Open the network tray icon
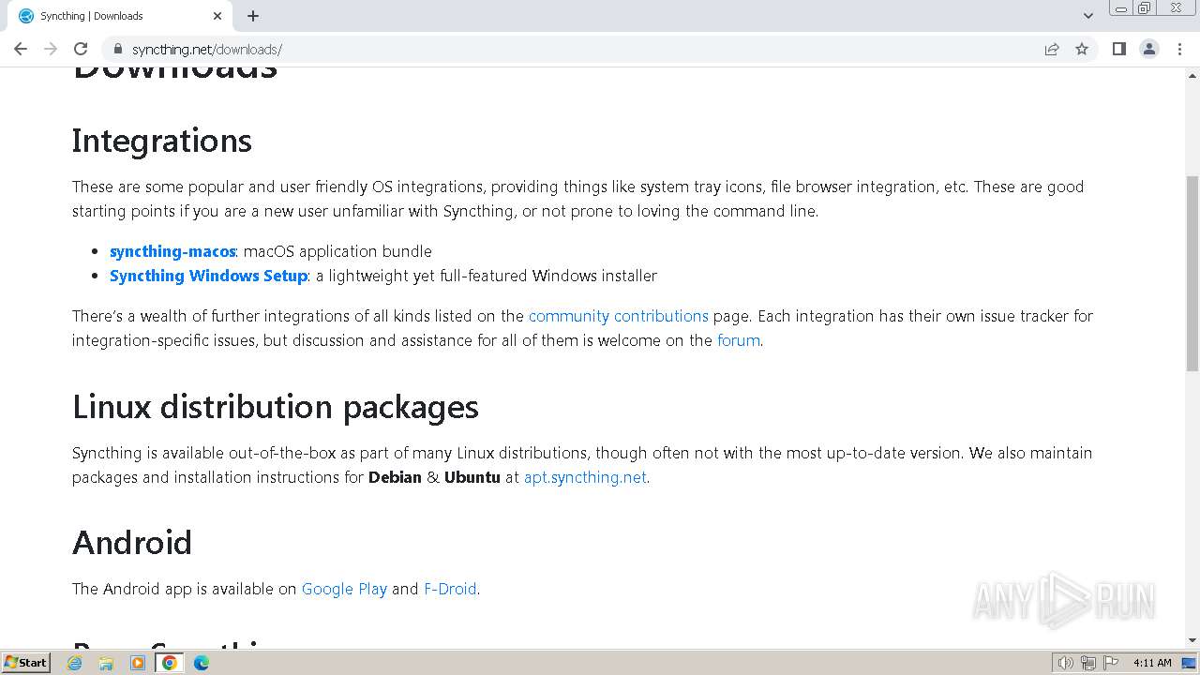 click(1088, 663)
